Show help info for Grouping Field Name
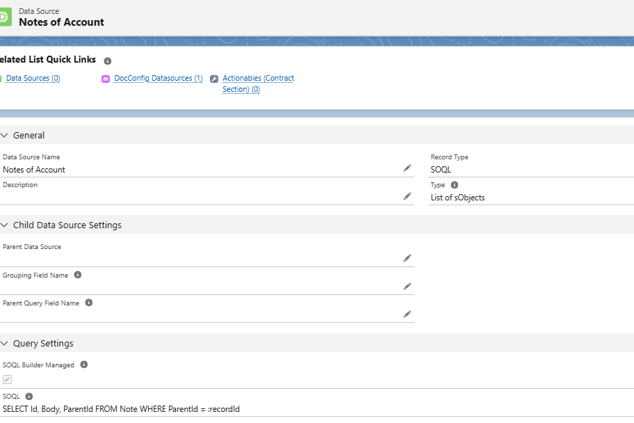Screen dimensions: 634x423 point(78,275)
